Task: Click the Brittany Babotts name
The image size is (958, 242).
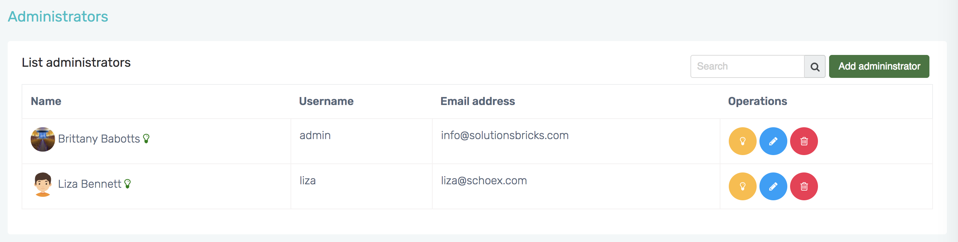Action: (x=99, y=139)
